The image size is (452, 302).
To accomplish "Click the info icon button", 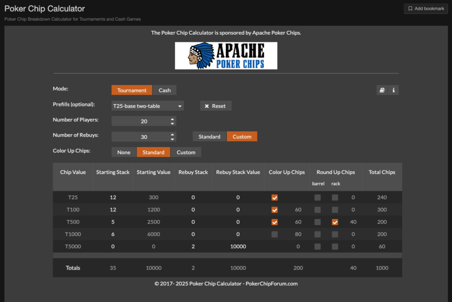I will pos(393,90).
